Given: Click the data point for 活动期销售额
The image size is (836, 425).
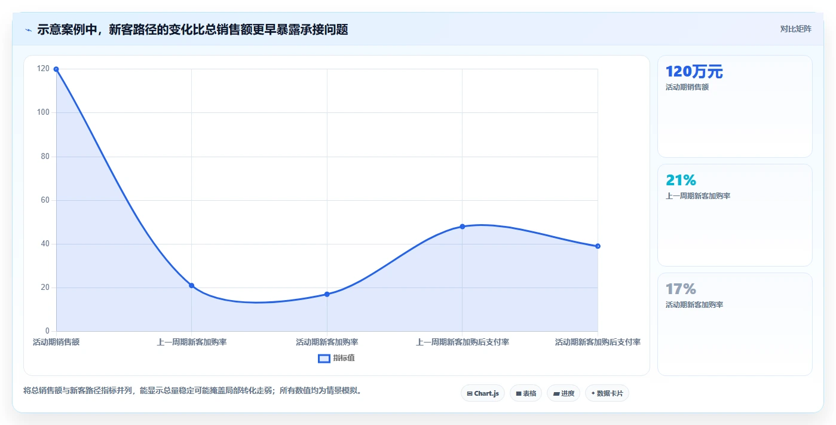Looking at the screenshot, I should pyautogui.click(x=56, y=69).
